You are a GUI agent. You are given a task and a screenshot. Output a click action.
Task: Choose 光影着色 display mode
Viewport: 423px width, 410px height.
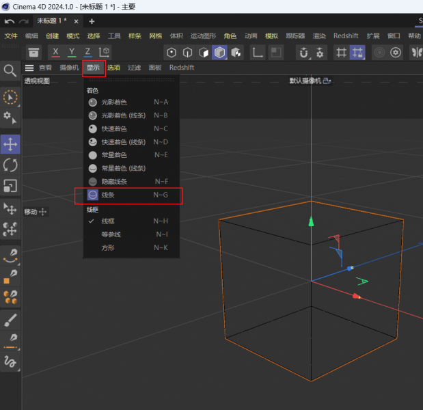131,102
